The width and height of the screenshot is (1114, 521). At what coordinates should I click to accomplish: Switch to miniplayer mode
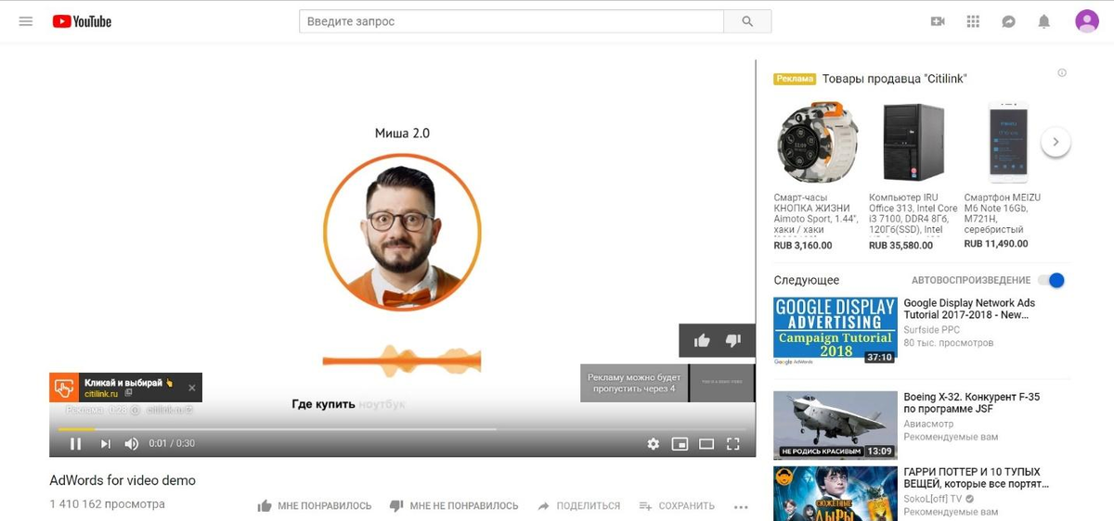coord(680,443)
